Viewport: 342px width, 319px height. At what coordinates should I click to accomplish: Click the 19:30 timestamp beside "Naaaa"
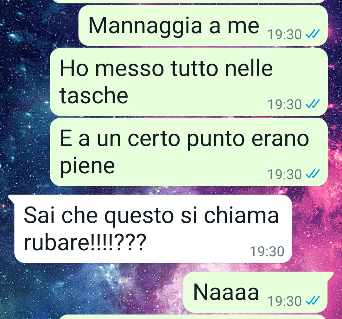click(285, 301)
